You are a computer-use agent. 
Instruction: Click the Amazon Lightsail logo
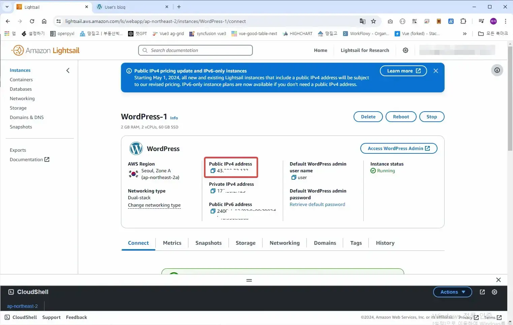45,51
